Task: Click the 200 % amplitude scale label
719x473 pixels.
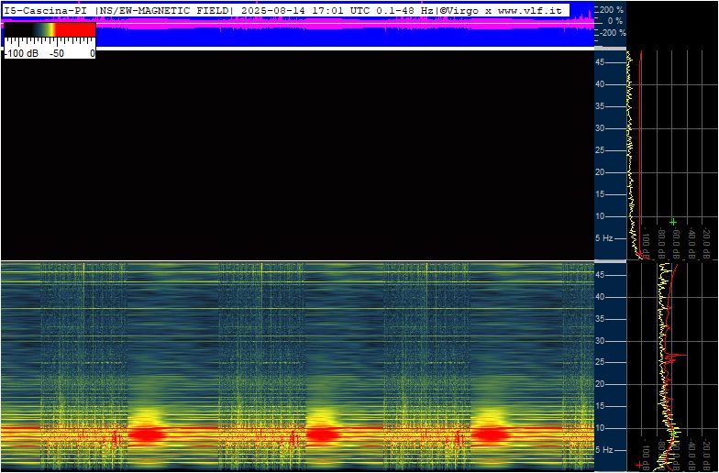Action: 611,9
